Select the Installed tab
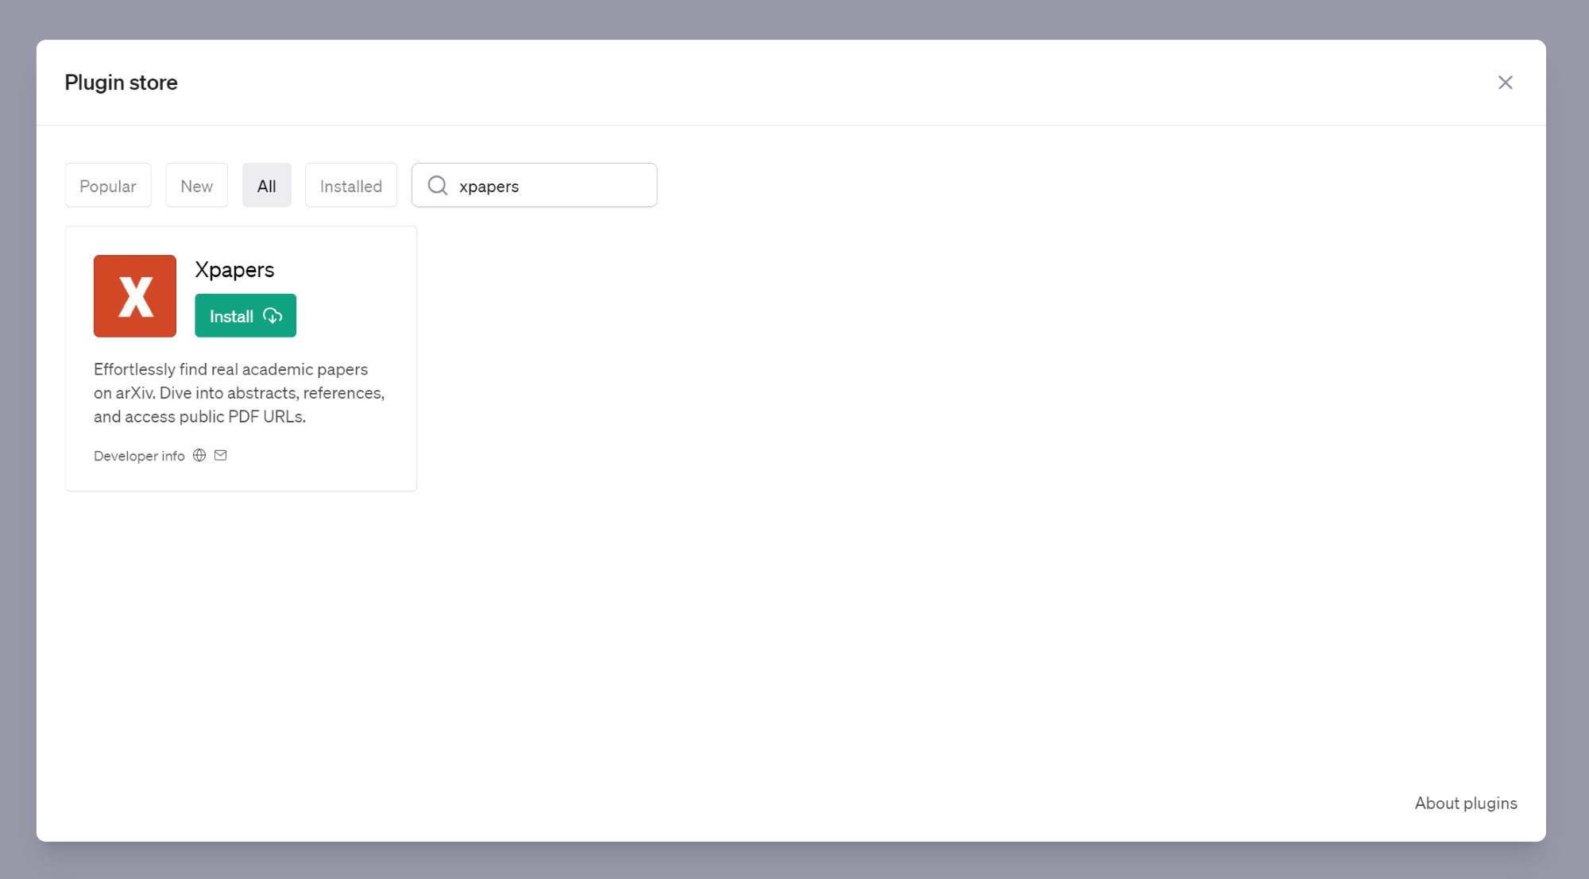Image resolution: width=1589 pixels, height=879 pixels. point(351,185)
